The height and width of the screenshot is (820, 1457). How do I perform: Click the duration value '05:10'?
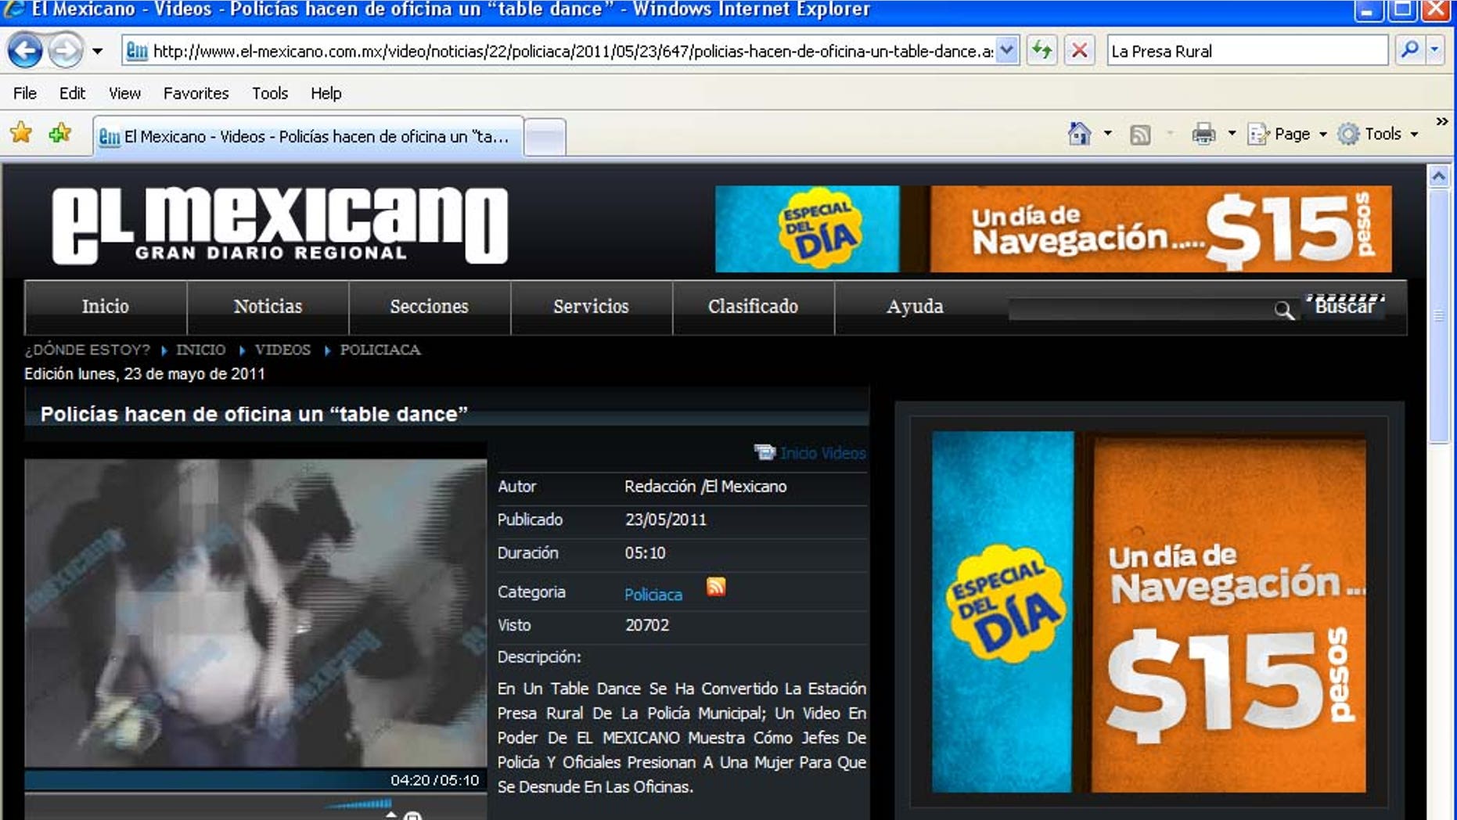[645, 553]
